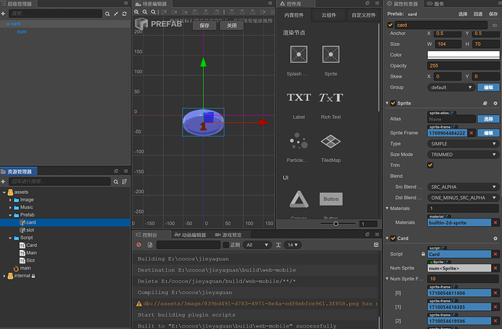The image size is (502, 329).
Task: Reset zoom in scene editor
Action: [x=154, y=12]
